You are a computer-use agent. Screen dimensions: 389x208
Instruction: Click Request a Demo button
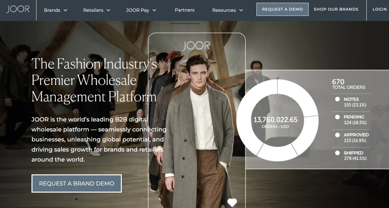pyautogui.click(x=282, y=9)
